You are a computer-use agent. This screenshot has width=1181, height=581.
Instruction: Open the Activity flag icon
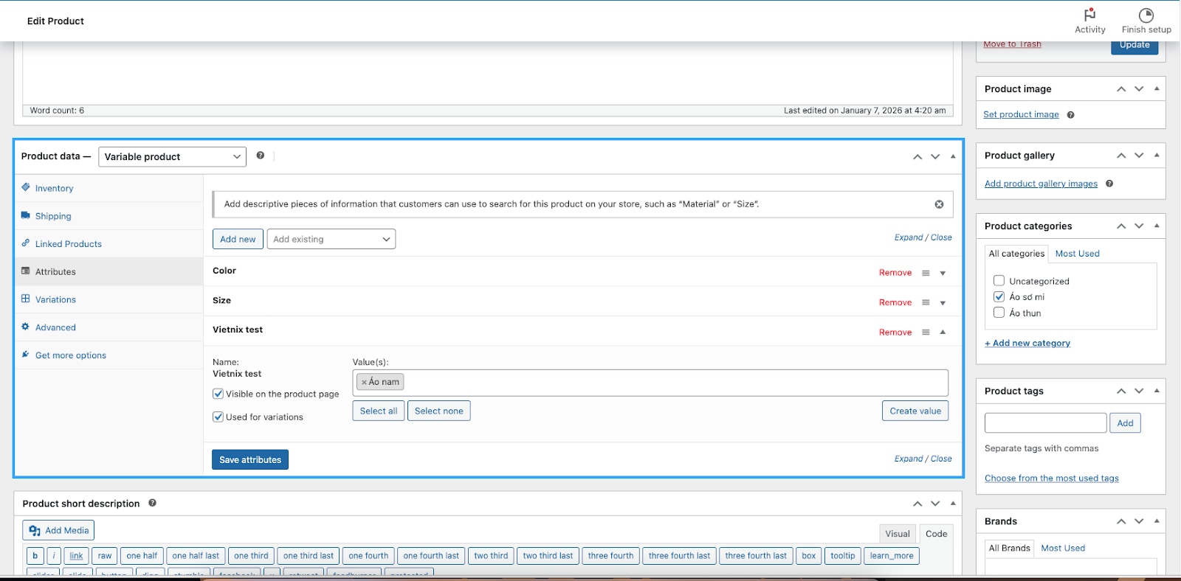pos(1089,15)
